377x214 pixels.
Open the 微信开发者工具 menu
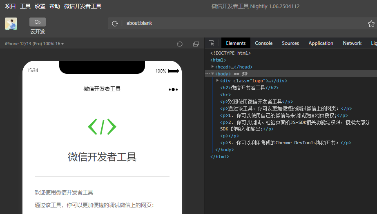[83, 6]
